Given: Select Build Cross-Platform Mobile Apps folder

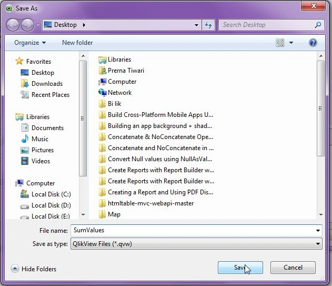Looking at the screenshot, I should point(156,115).
